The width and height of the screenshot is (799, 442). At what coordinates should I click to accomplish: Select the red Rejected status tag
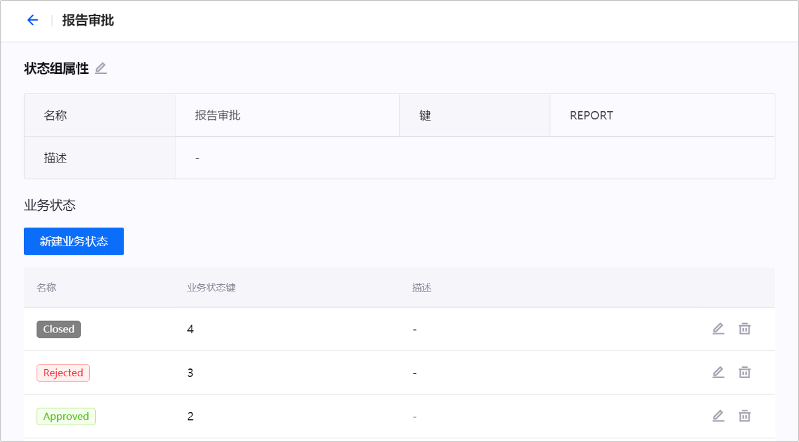pos(63,373)
